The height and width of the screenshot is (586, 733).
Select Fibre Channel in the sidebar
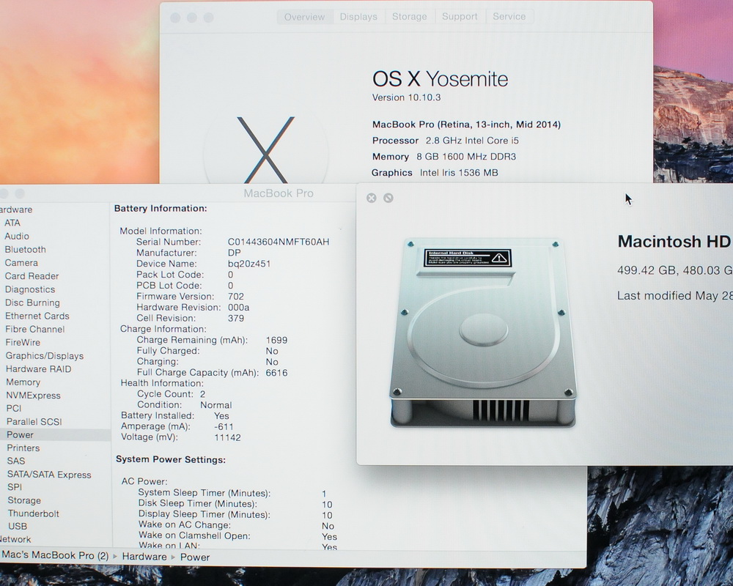35,329
